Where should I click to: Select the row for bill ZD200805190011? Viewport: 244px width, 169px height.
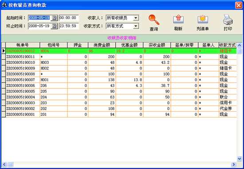[x=119, y=57]
